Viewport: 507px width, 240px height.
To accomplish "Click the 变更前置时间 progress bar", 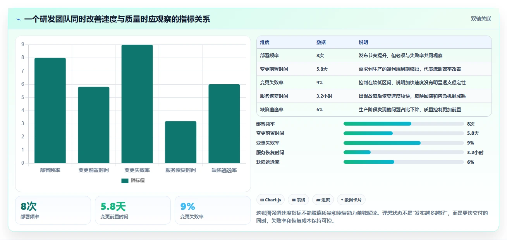I will (x=404, y=133).
